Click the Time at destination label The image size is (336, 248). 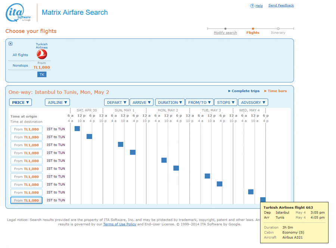click(x=27, y=122)
